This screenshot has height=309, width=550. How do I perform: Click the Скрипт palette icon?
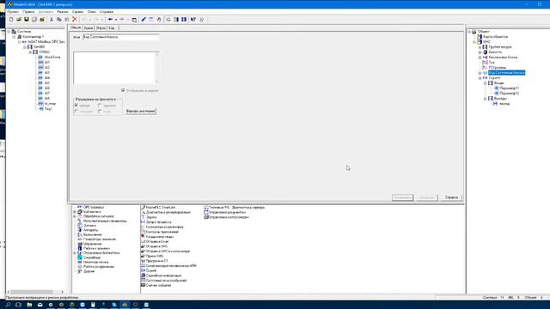tap(143, 270)
